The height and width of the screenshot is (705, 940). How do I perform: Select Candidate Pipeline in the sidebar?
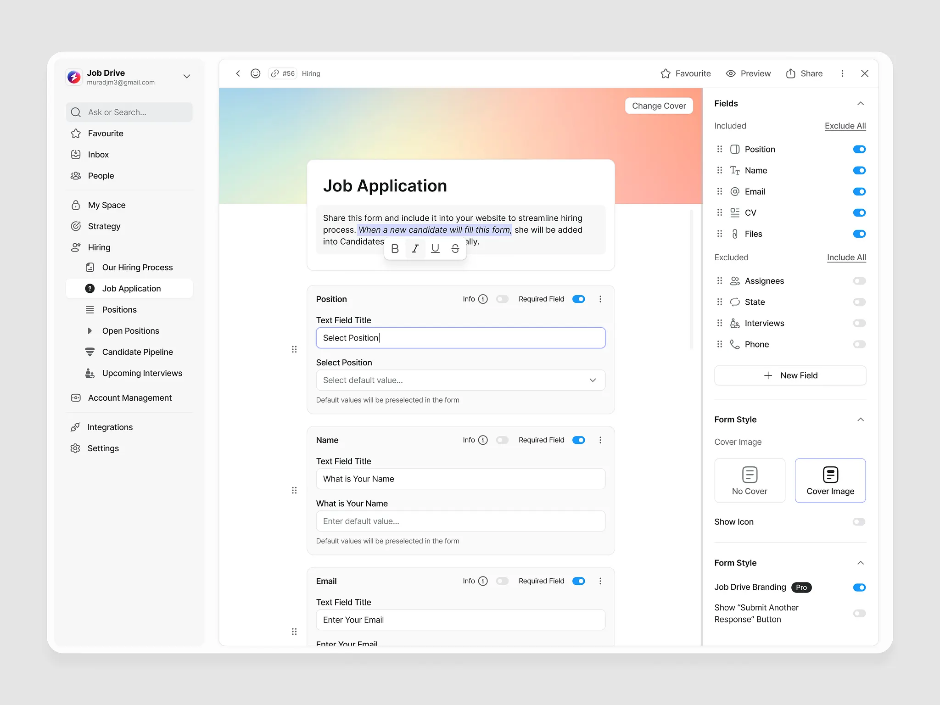(137, 352)
